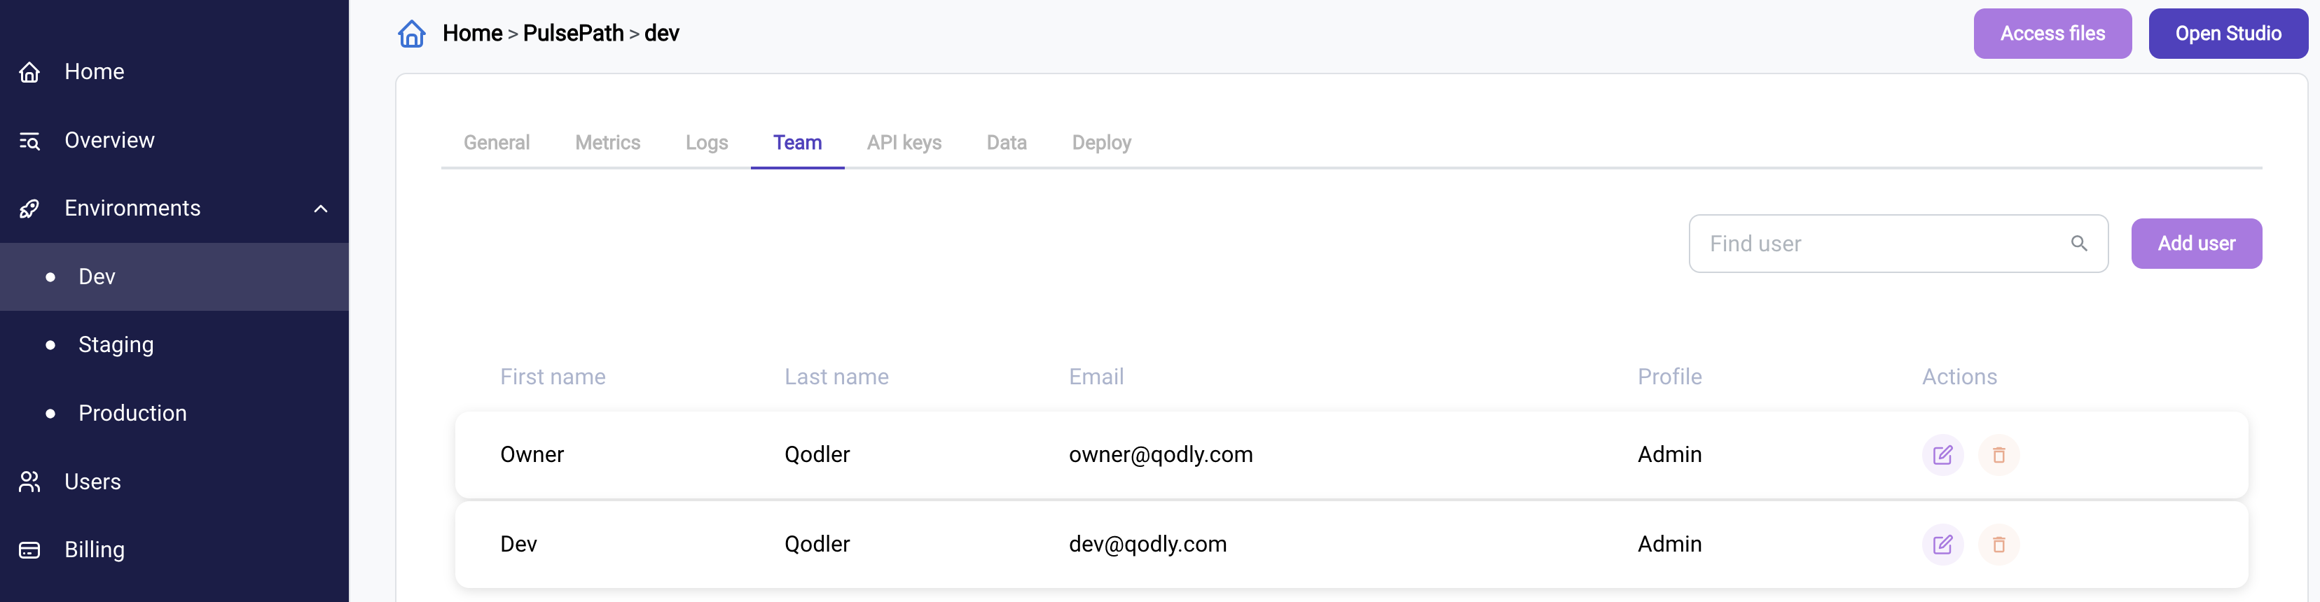Screen dimensions: 2320x602
Task: Click the Overview search-list icon
Action: [29, 141]
